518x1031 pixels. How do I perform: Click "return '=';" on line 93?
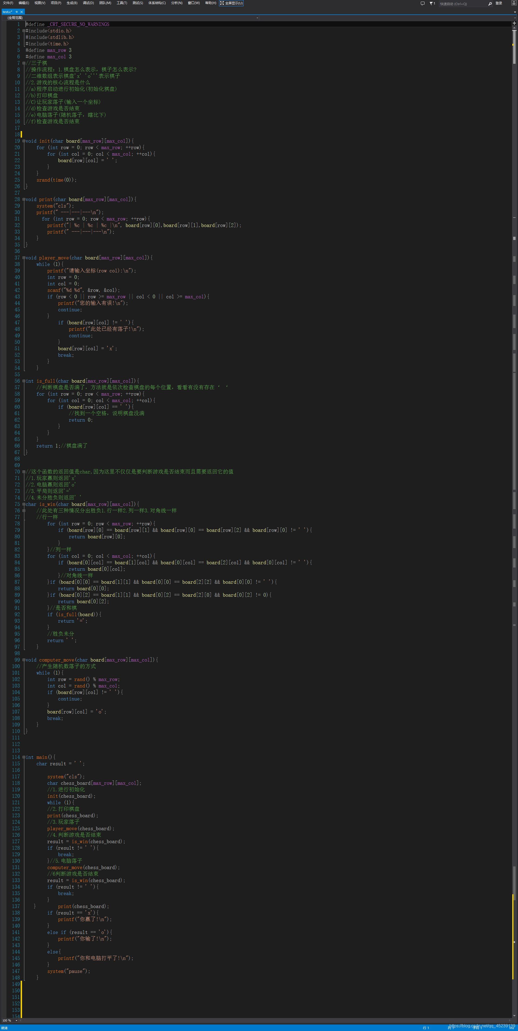73,621
